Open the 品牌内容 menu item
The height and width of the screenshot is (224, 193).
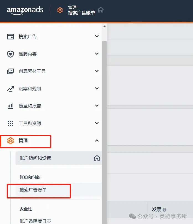click(28, 54)
